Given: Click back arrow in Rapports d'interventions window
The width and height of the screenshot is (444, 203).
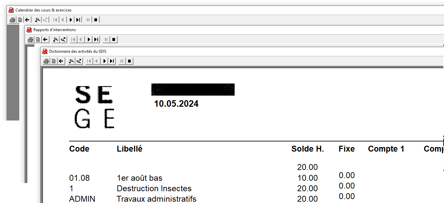Looking at the screenshot, I should click(45, 40).
